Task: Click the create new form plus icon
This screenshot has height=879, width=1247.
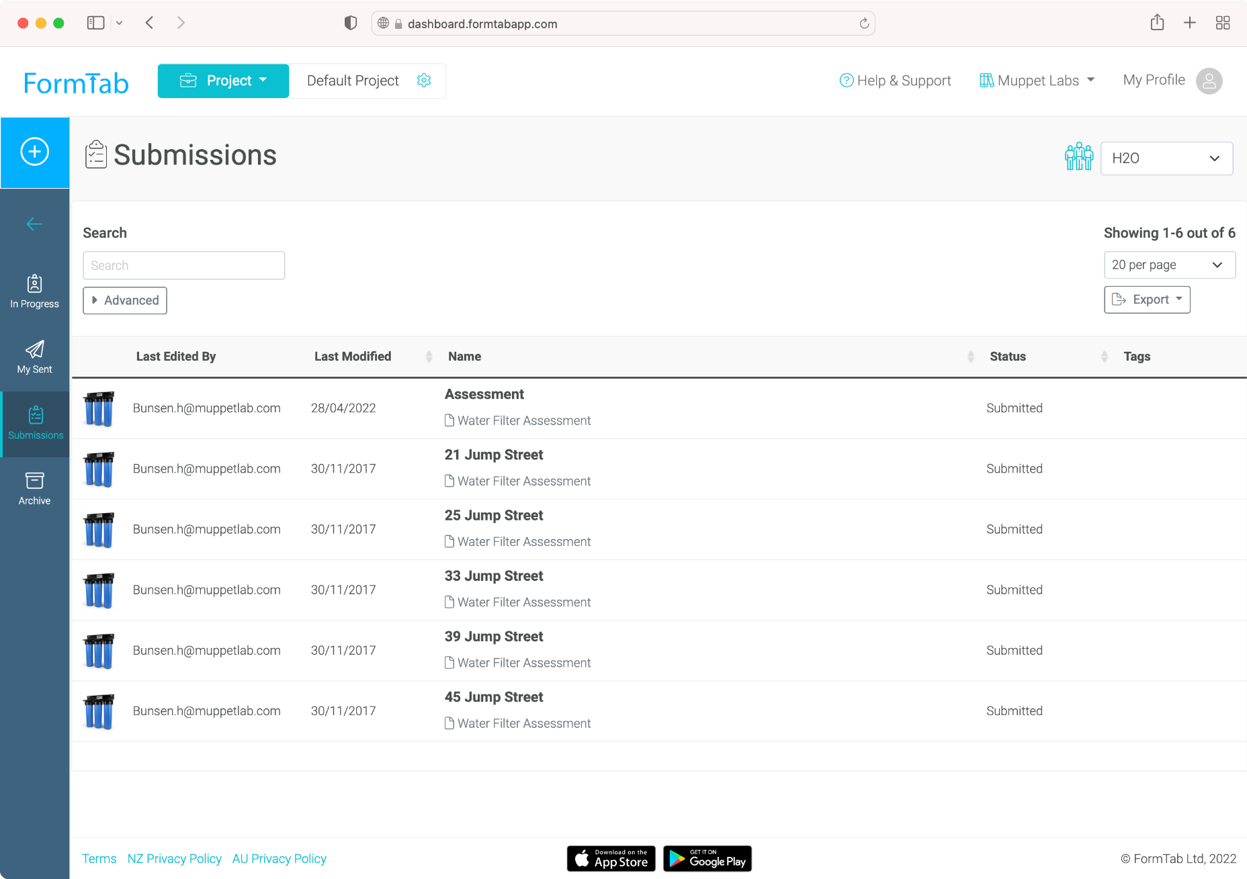Action: tap(35, 152)
